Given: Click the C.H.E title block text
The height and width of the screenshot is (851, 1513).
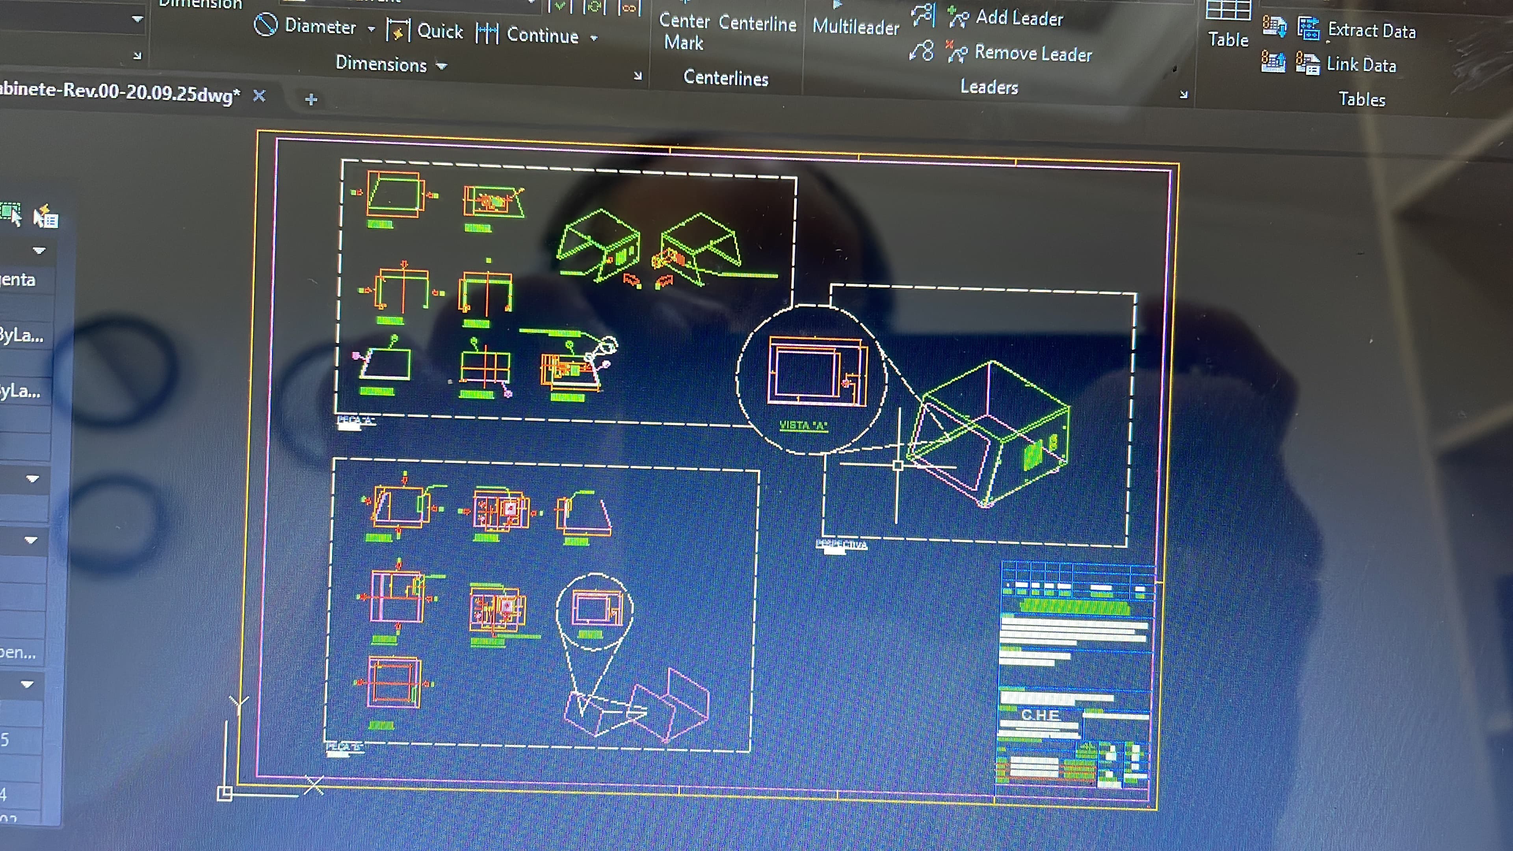Looking at the screenshot, I should 1040,715.
